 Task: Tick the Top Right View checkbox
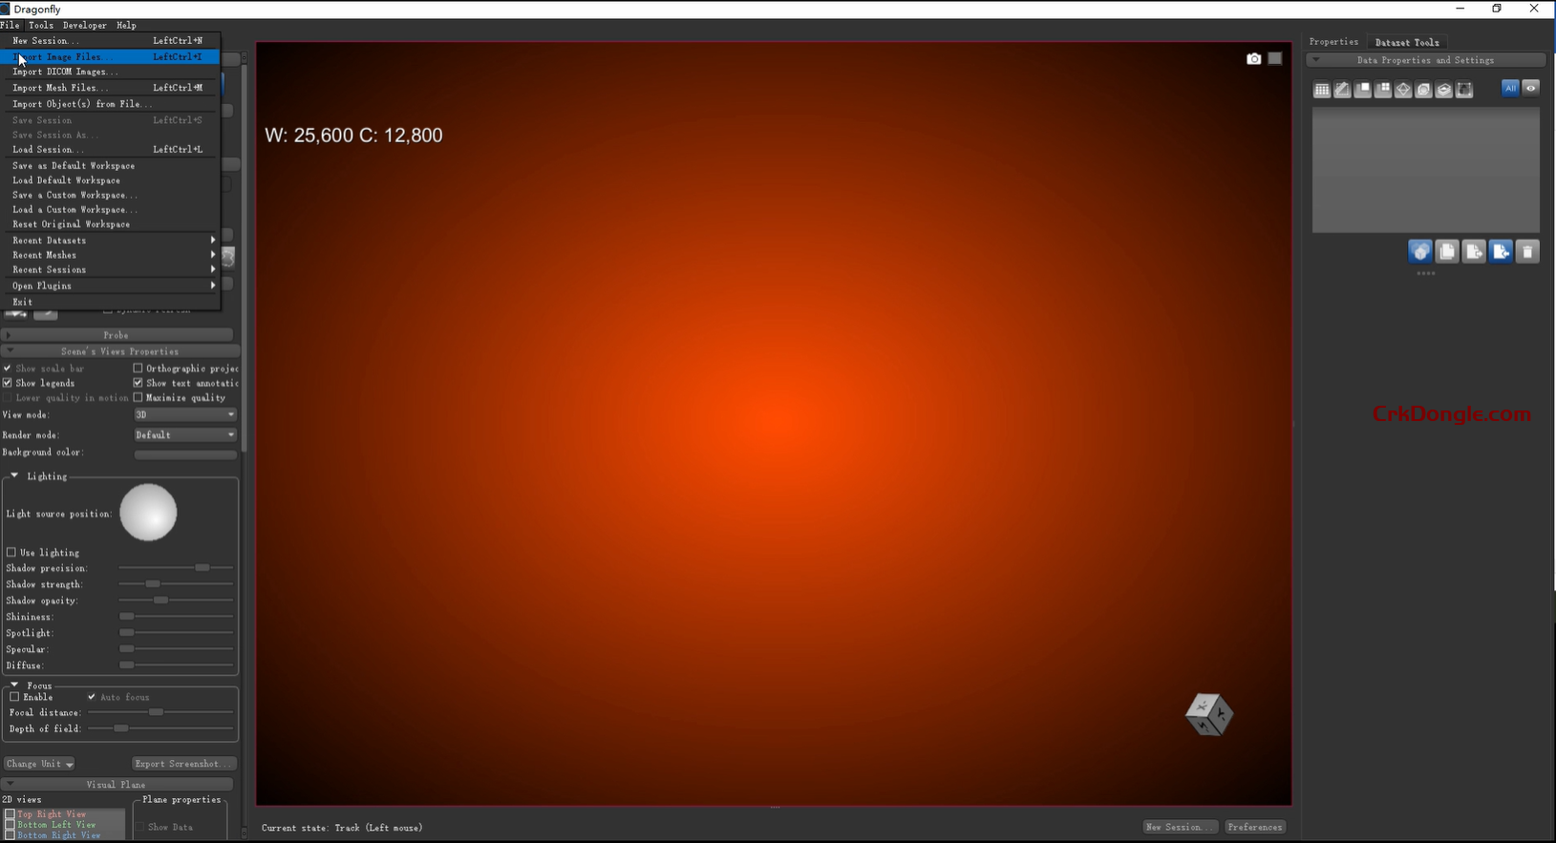(10, 814)
